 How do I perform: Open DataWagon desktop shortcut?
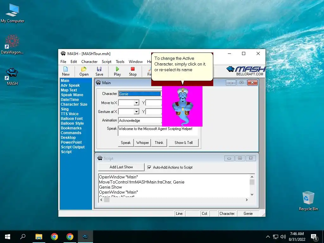[12, 45]
